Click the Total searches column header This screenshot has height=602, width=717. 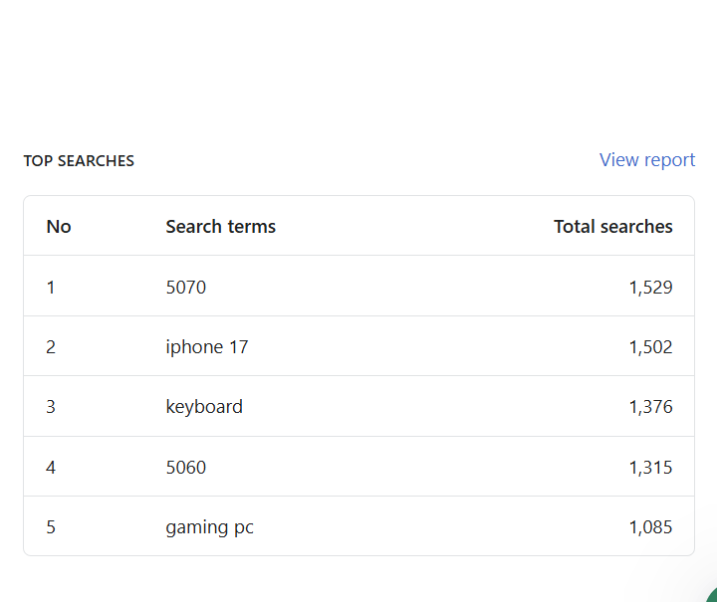click(612, 227)
